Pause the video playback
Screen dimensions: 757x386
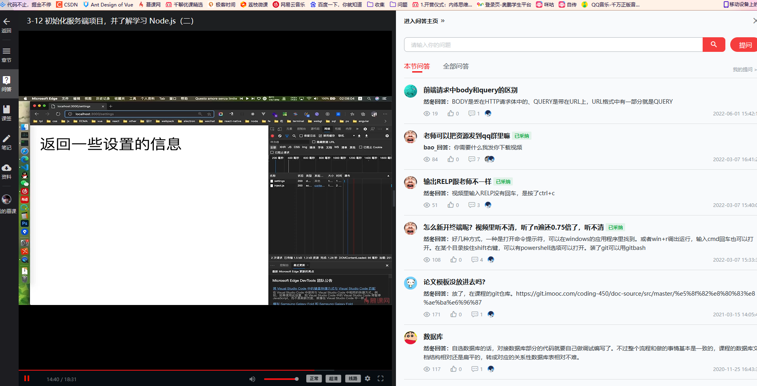click(27, 378)
